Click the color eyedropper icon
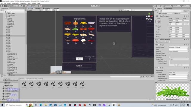The height and width of the screenshot is (107, 191). click(x=188, y=49)
